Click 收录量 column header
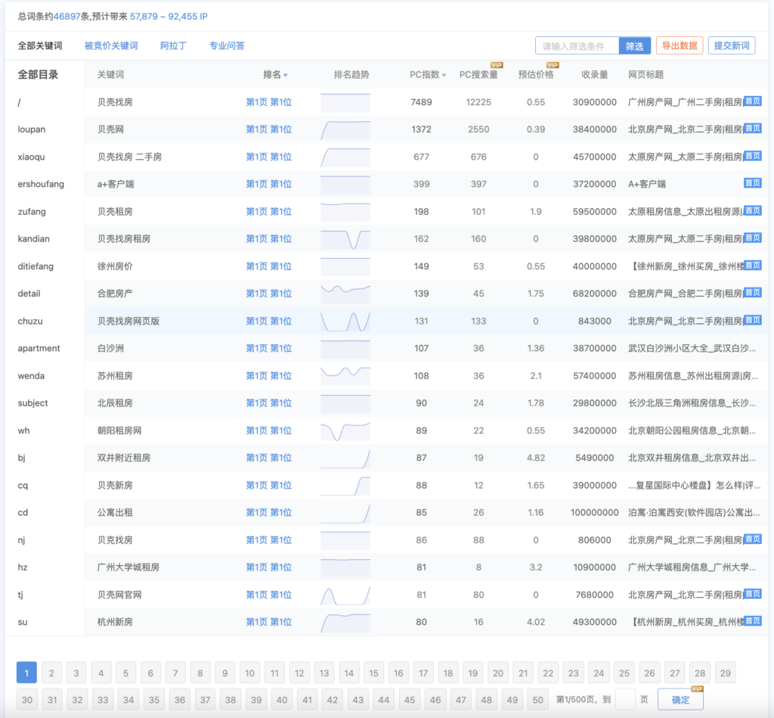Viewport: 774px width, 718px height. coord(594,75)
